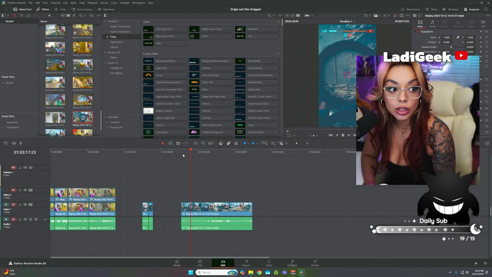Click the viewer Play button
The height and width of the screenshot is (277, 492).
349,135
